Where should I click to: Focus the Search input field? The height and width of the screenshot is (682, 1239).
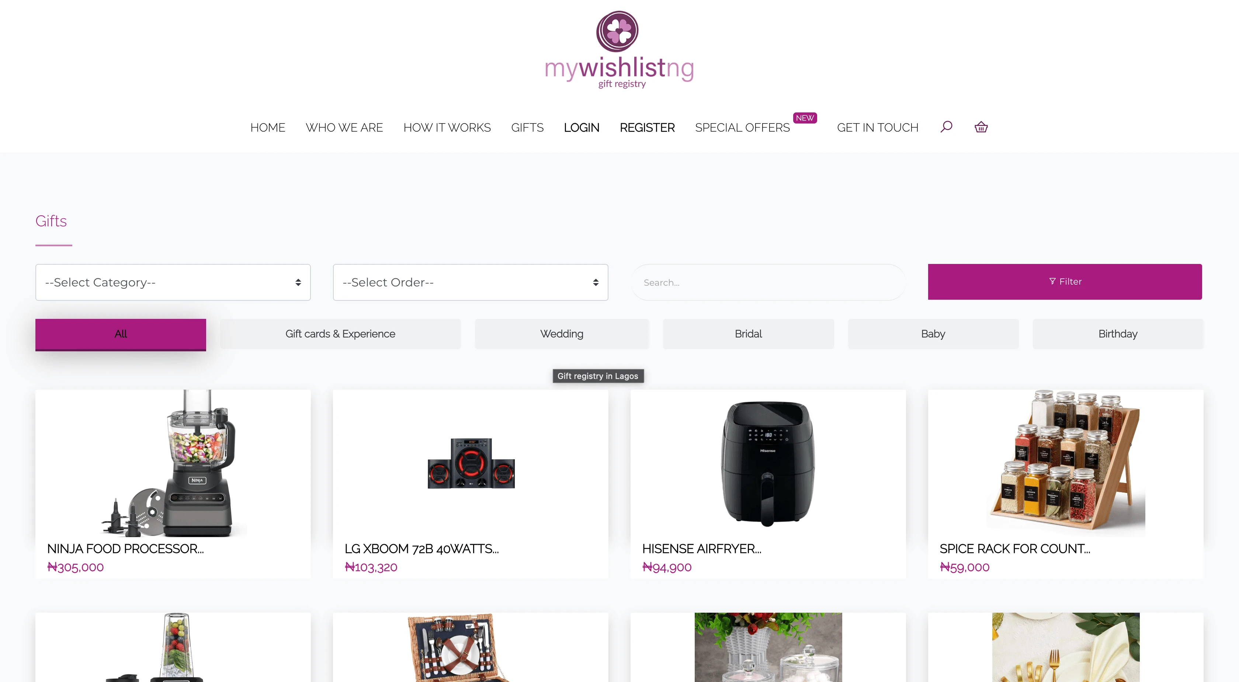[768, 282]
